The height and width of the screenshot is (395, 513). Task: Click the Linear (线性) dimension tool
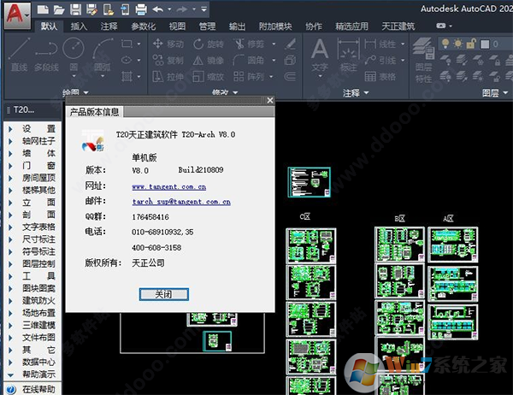point(380,44)
